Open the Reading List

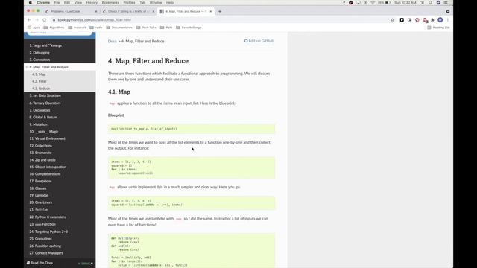pos(438,28)
